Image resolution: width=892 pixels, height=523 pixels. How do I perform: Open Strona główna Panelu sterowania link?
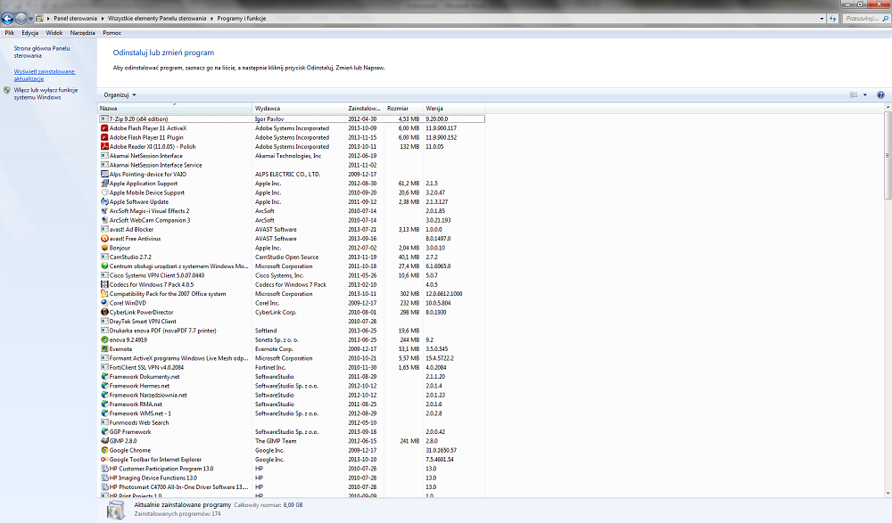[42, 53]
